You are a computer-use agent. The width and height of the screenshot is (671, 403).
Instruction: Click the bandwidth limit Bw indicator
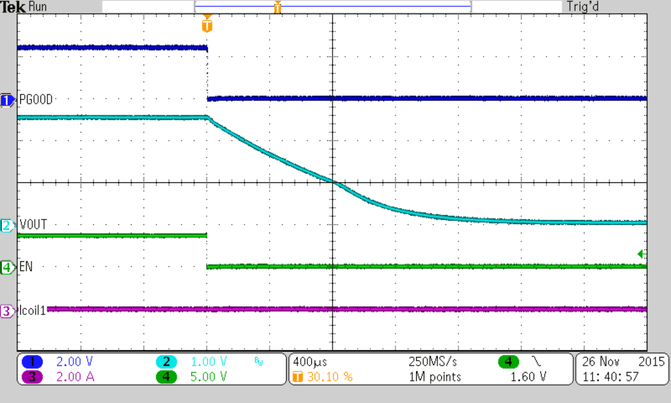[259, 361]
